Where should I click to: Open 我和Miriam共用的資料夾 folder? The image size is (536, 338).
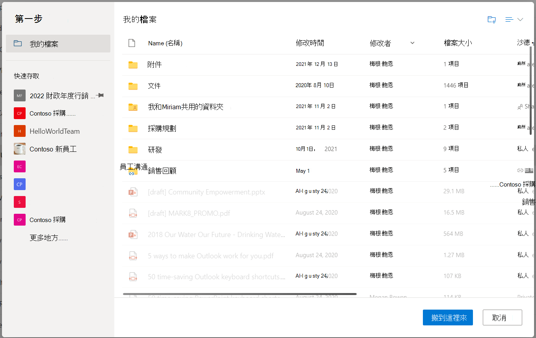point(186,107)
